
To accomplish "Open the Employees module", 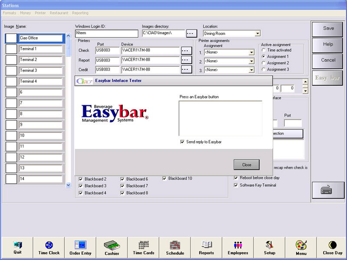I will pos(238,247).
